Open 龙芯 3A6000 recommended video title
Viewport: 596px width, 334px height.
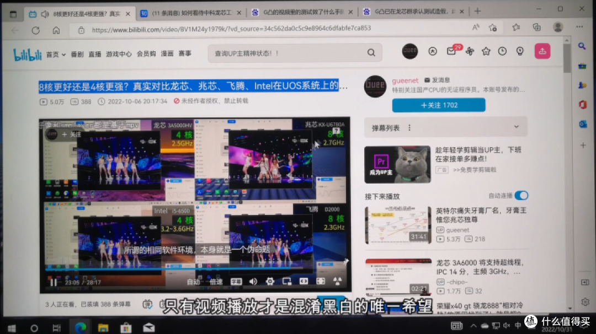tap(481, 267)
